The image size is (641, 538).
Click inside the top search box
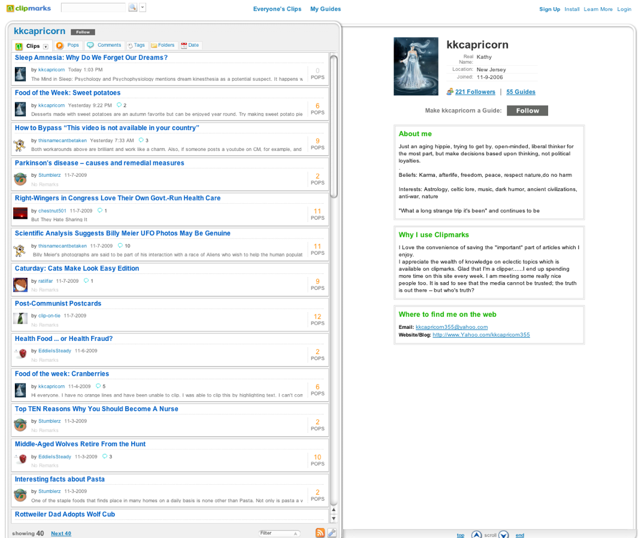pyautogui.click(x=93, y=7)
